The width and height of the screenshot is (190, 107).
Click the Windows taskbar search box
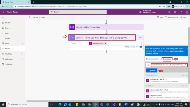click(x=27, y=104)
